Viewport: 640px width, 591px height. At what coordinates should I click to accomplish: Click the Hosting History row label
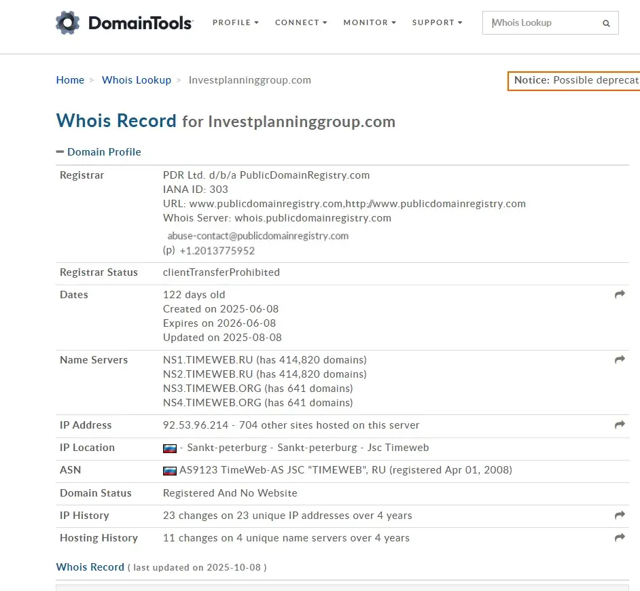tap(99, 538)
